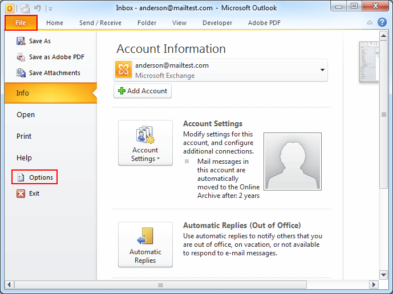
Task: Click the horizontal scrollbar right arrow
Action: (x=374, y=284)
